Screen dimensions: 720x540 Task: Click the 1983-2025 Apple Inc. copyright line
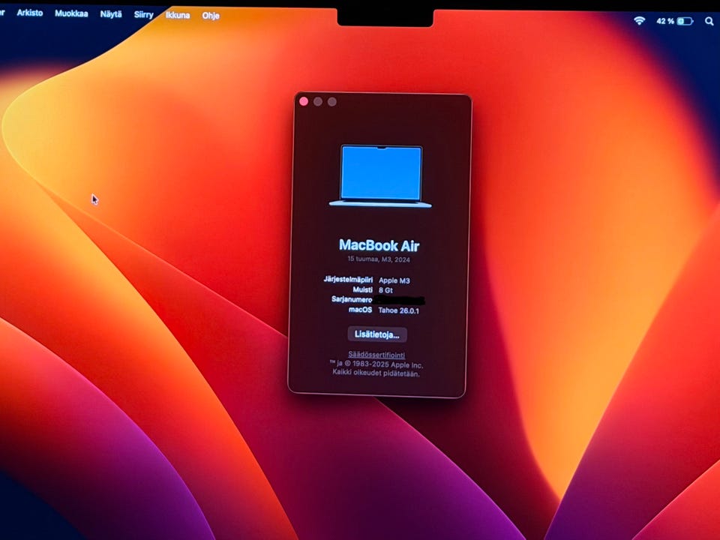click(376, 364)
